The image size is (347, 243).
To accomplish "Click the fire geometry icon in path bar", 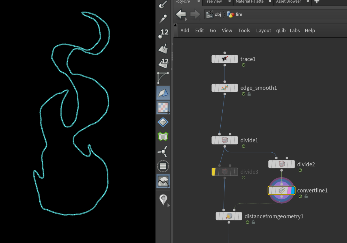I will point(230,14).
